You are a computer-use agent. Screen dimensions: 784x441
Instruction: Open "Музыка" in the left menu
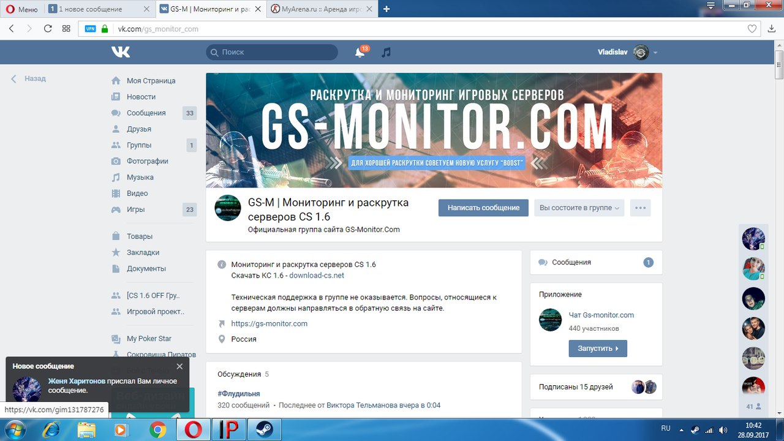(x=140, y=177)
